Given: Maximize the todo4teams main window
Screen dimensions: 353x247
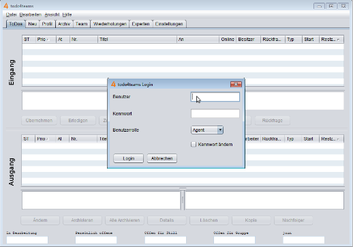Looking at the screenshot, I should point(331,6).
